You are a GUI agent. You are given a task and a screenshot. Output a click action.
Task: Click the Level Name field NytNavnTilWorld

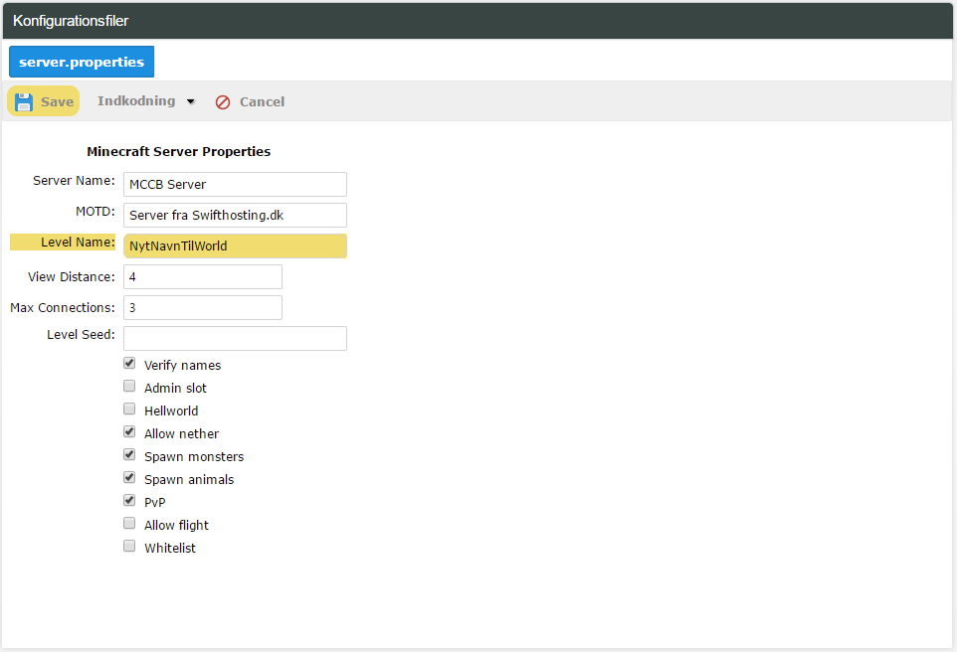point(235,245)
